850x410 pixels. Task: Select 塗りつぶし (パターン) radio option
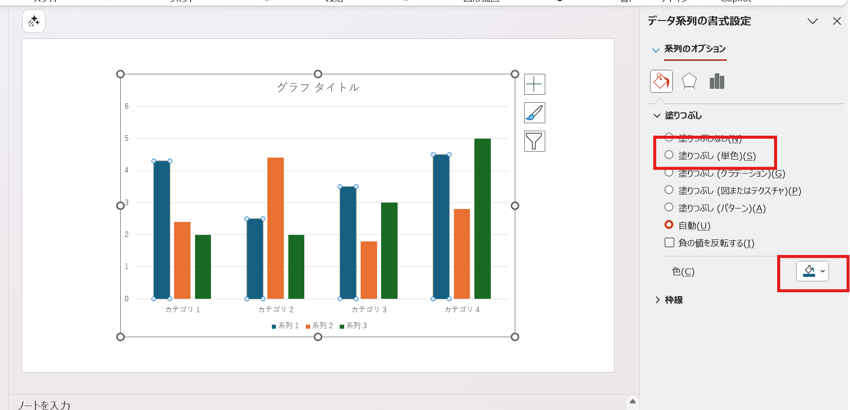[669, 207]
